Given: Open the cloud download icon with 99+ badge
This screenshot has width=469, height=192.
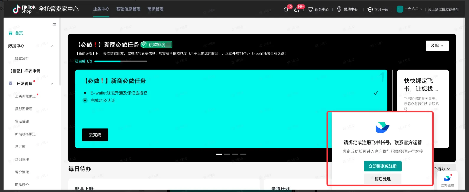Looking at the screenshot, I should tap(297, 10).
